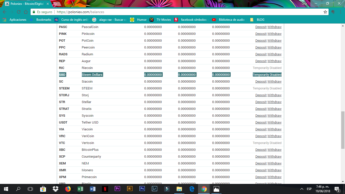Open the browser home page icon
The height and width of the screenshot is (194, 345).
coord(26,12)
